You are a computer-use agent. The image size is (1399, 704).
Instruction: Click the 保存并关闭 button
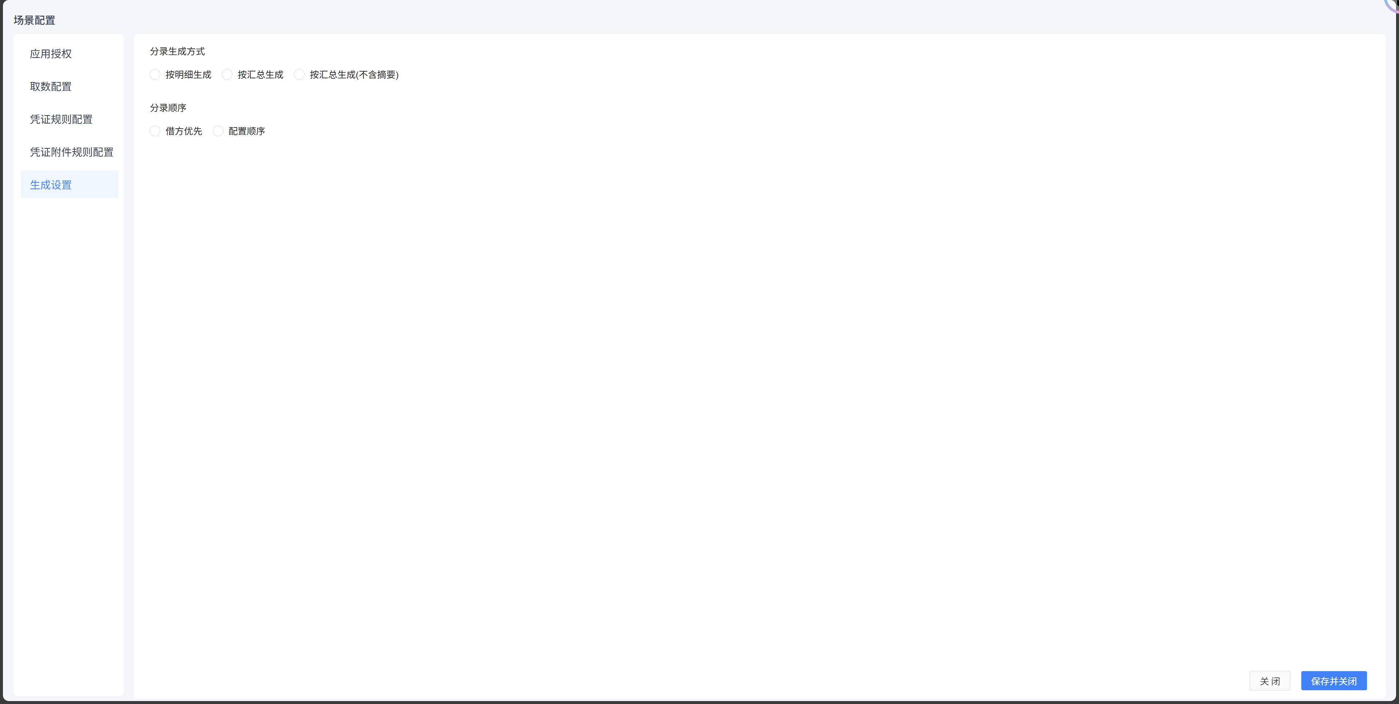1334,681
